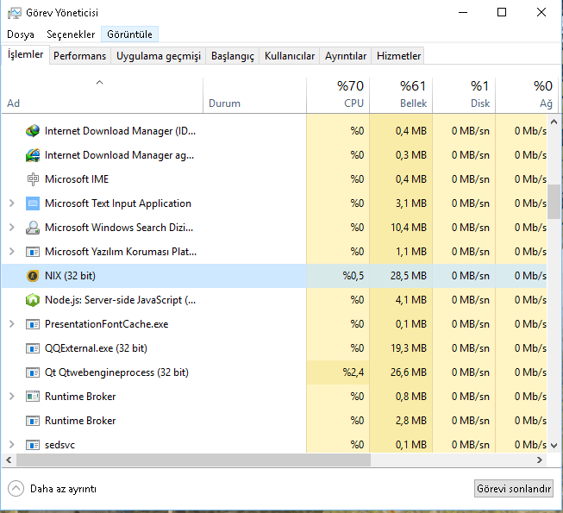The height and width of the screenshot is (513, 563).
Task: Click the Görevi sonlandır button
Action: click(x=514, y=489)
